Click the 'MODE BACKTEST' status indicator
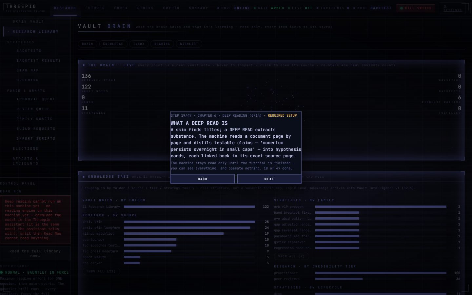This screenshot has height=295, width=472. point(372,8)
